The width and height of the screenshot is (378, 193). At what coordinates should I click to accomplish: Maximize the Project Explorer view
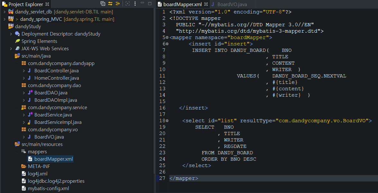150,4
